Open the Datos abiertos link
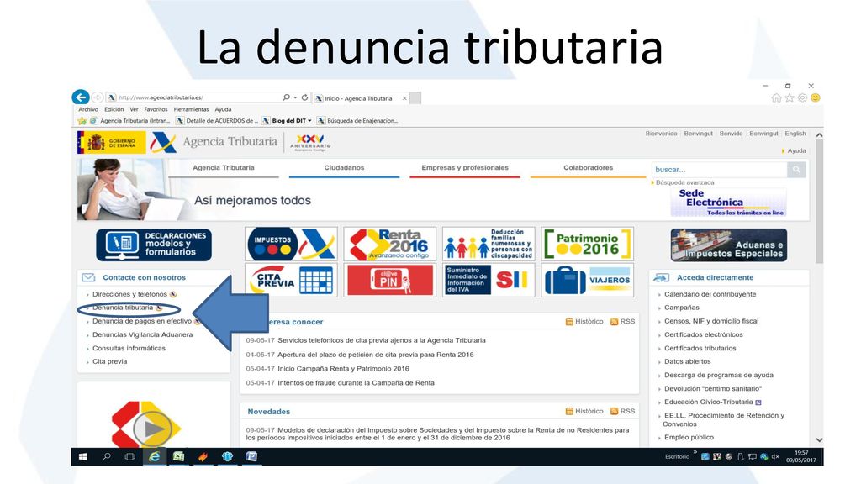This screenshot has width=861, height=484. click(x=688, y=361)
